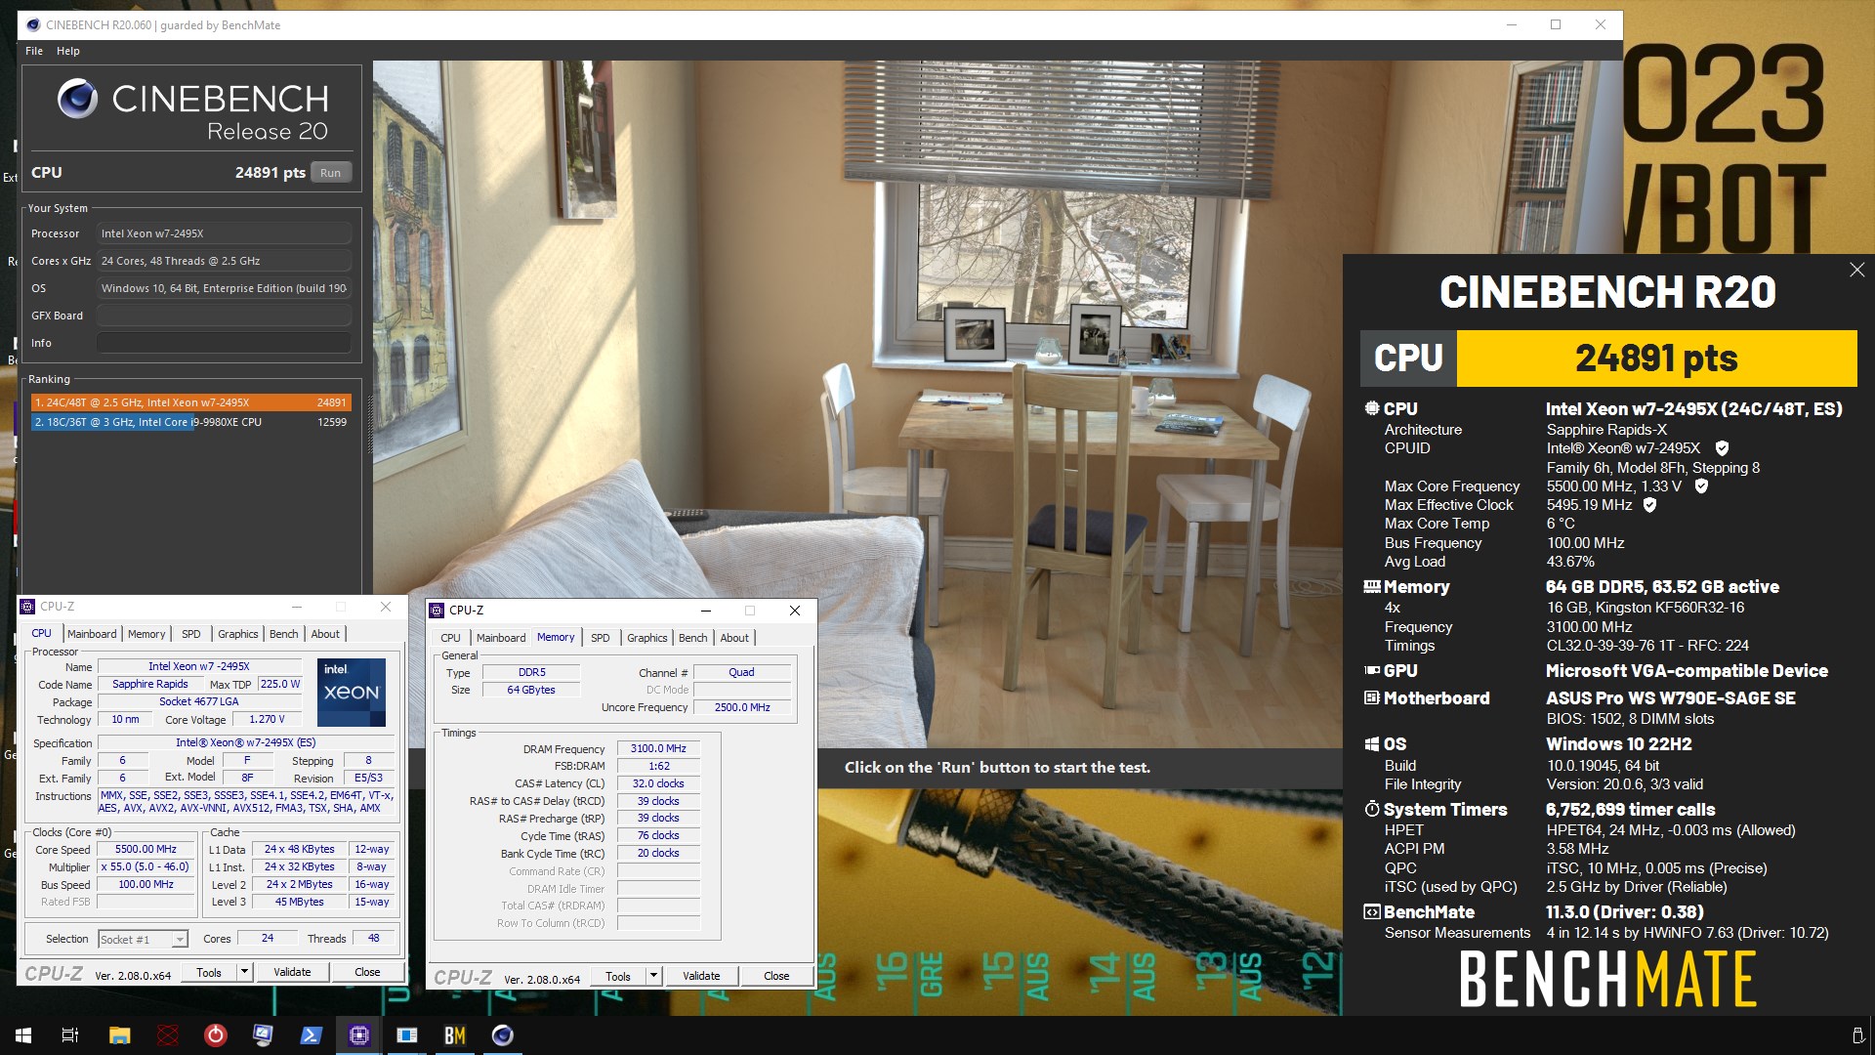
Task: Click the blue window taskbar icon
Action: (x=407, y=1035)
